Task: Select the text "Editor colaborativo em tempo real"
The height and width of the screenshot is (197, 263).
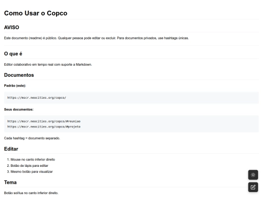Action: pos(29,65)
